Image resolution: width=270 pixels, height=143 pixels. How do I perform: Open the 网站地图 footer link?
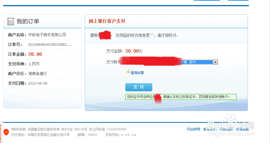pyautogui.click(x=226, y=129)
